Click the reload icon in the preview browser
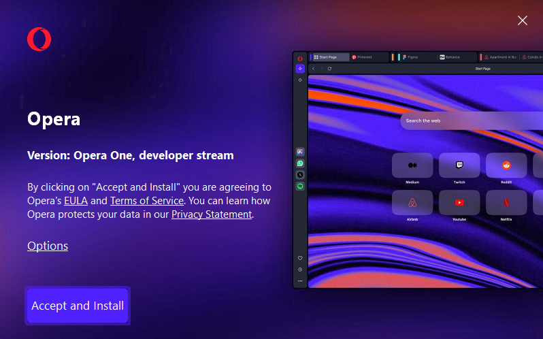 (x=329, y=69)
